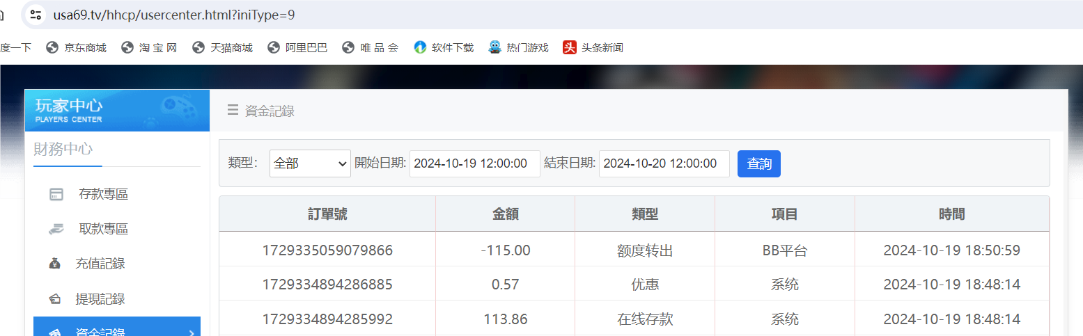The image size is (1083, 336).
Task: Click the 玩家中心 Players Center banner
Action: coord(117,111)
